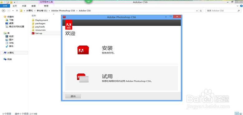
Task: Open the 文件 file menu tab
Action: point(5,6)
